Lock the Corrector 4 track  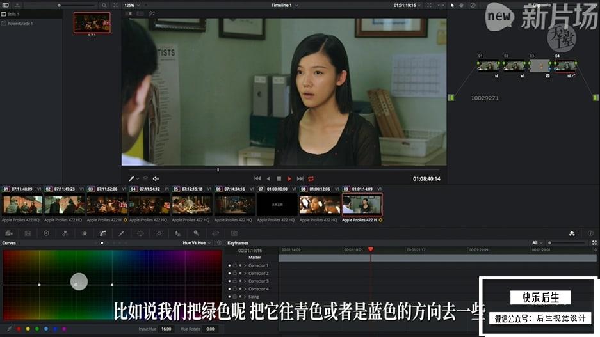(x=234, y=289)
